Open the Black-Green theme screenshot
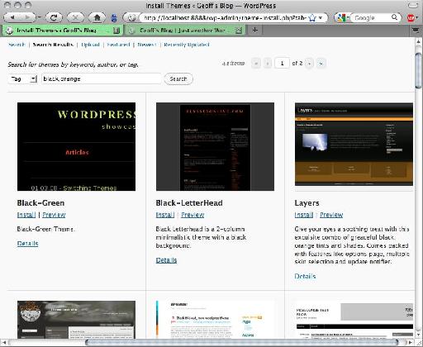 76,146
